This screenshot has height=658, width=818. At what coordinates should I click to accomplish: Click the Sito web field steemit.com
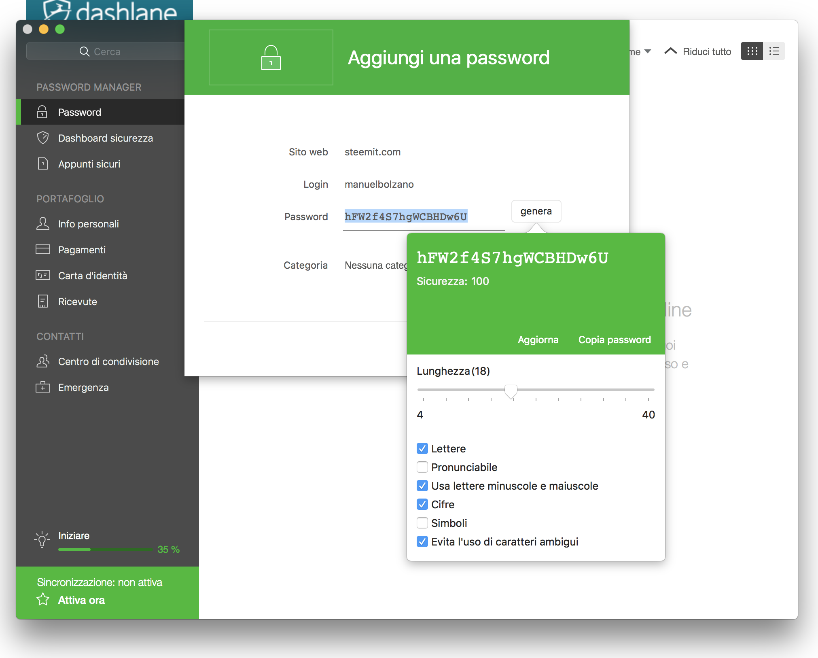(373, 152)
